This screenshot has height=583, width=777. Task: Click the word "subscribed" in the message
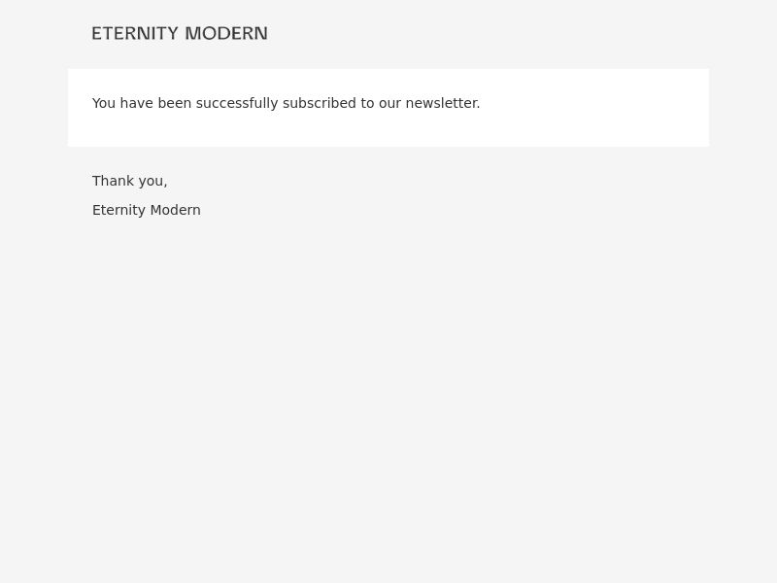320,103
